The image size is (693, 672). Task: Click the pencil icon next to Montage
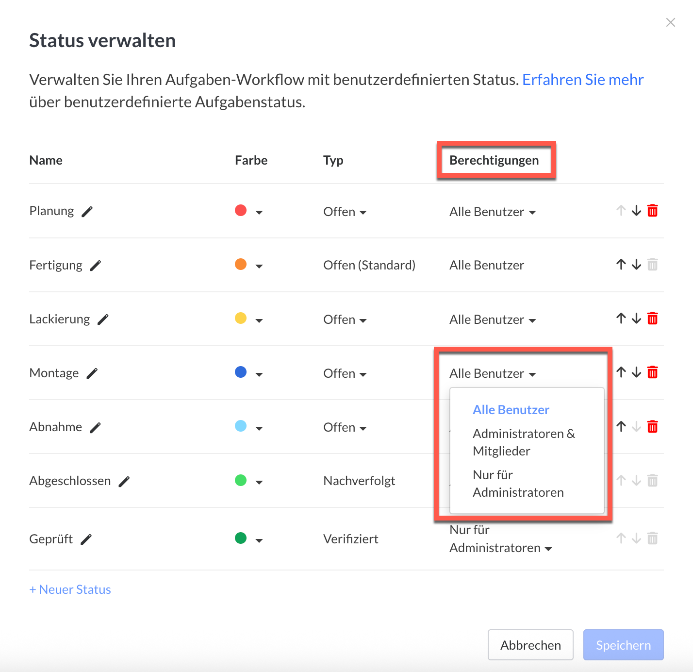(x=92, y=373)
